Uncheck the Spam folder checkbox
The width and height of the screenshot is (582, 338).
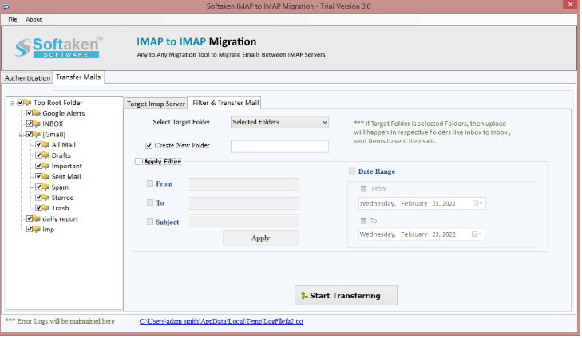tap(38, 187)
